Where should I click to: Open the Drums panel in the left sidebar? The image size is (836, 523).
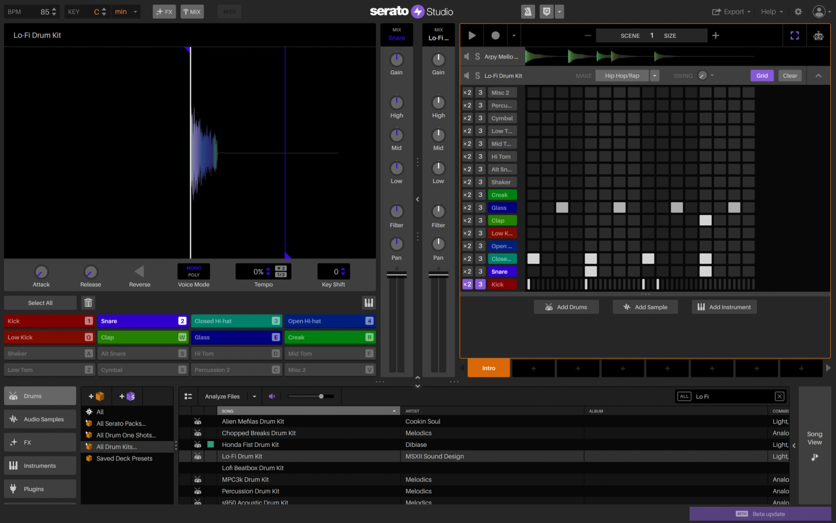(40, 395)
